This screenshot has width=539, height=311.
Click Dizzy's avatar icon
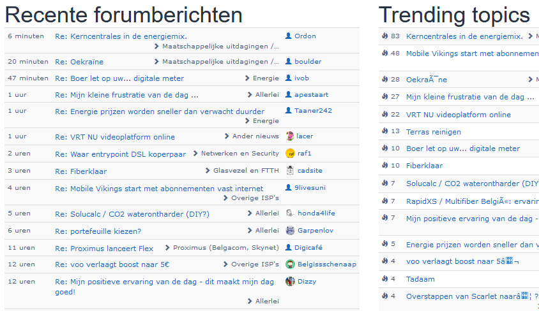[290, 281]
